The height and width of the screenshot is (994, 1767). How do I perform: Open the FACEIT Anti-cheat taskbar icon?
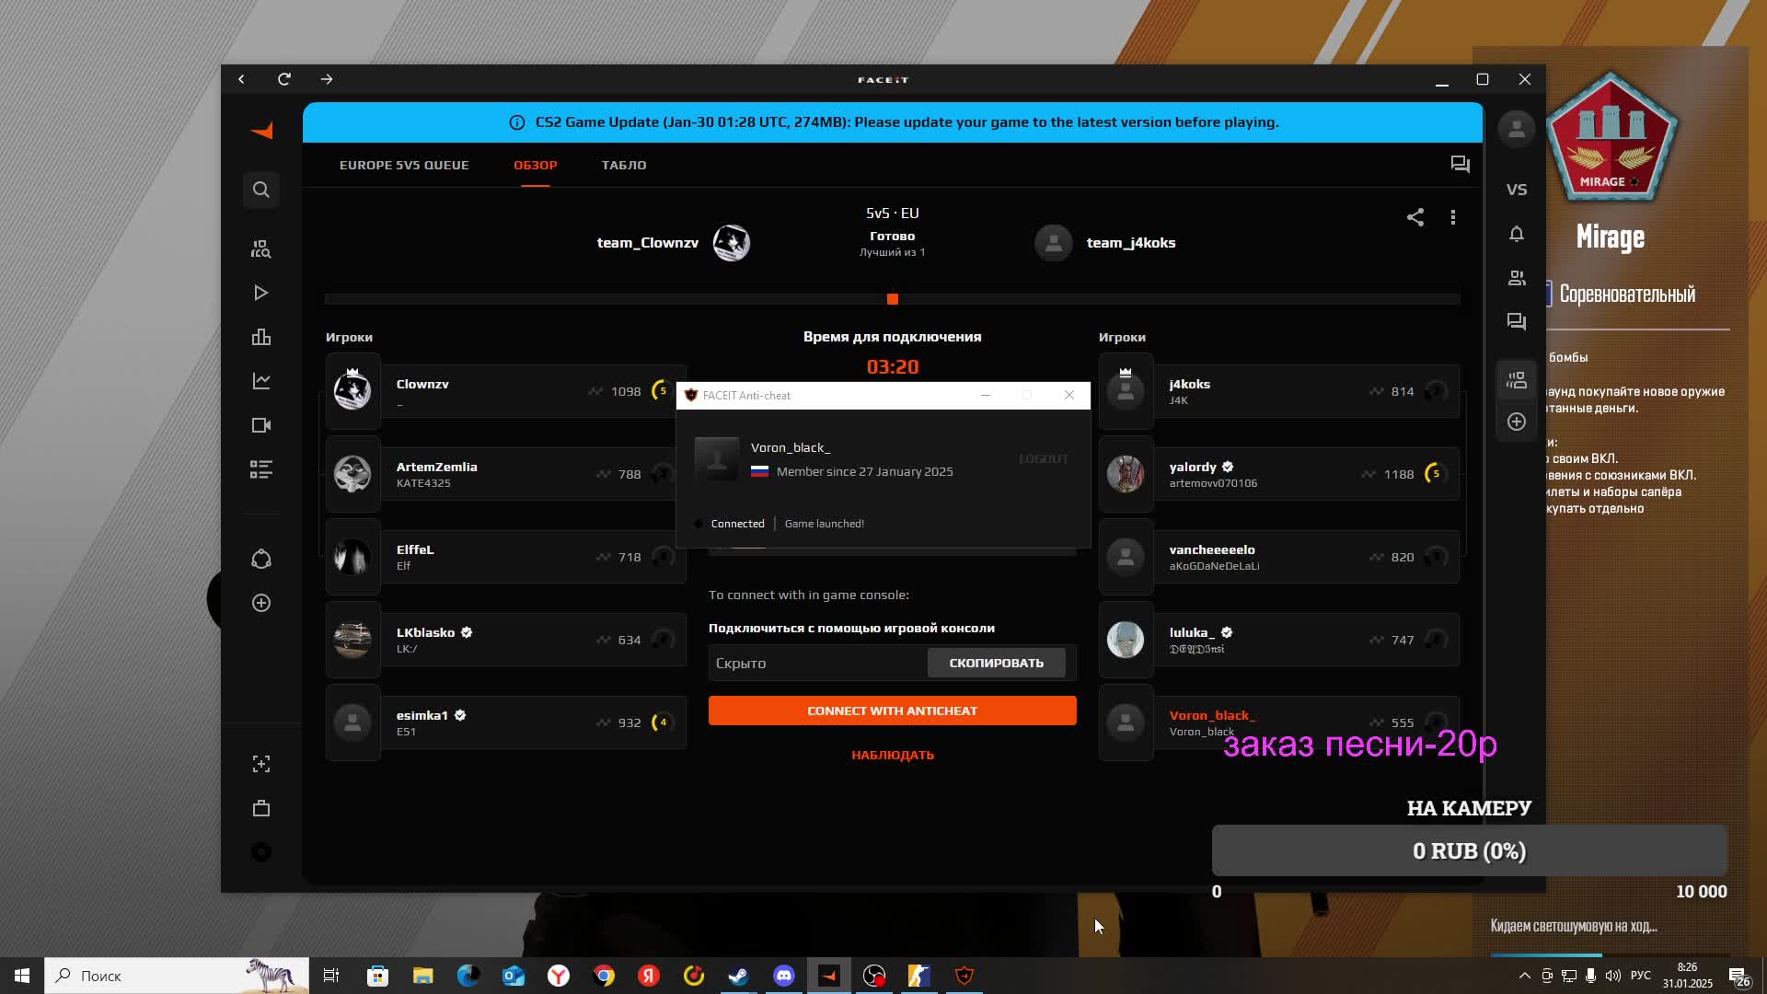click(964, 976)
